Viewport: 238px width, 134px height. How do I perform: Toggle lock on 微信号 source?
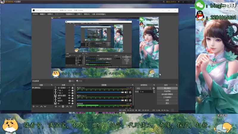72,101
